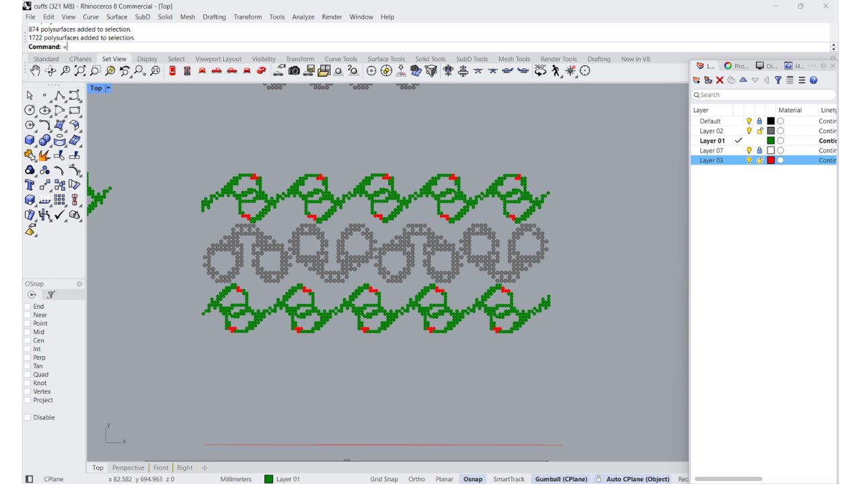This screenshot has height=484, width=861.
Task: Toggle the lock icon for Layer 07
Action: coord(759,151)
